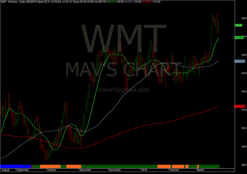This screenshot has width=247, height=174.
Task: Click the 49.0 price axis label
Action: point(244,147)
